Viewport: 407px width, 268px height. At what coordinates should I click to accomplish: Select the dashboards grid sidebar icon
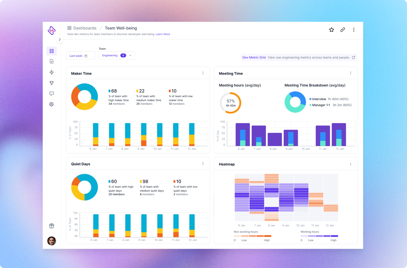pos(52,51)
